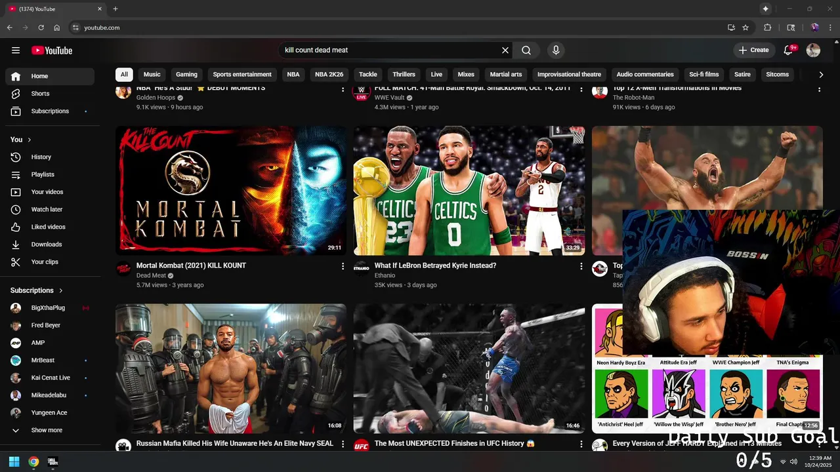The image size is (840, 472).
Task: Open BigXthaPlug channel subscription
Action: (50, 308)
